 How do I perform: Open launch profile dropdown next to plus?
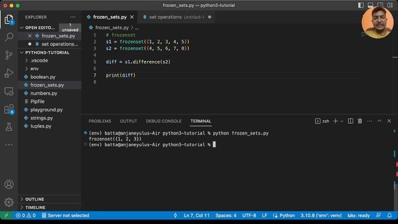coord(341,121)
